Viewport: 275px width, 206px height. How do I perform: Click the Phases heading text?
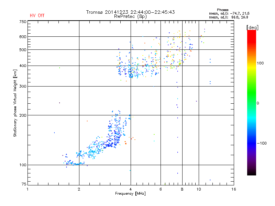click(222, 10)
